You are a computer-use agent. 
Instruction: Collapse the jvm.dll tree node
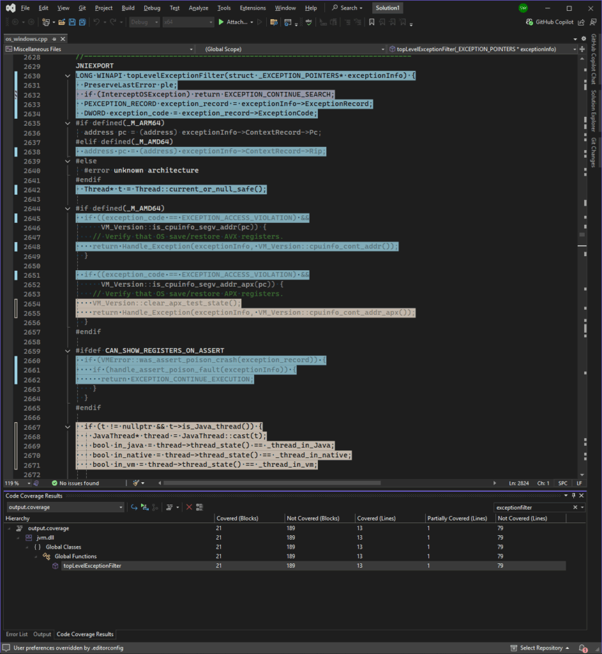coord(19,538)
